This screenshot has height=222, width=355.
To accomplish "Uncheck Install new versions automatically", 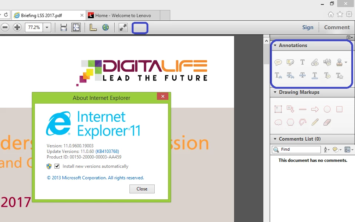I will point(57,166).
